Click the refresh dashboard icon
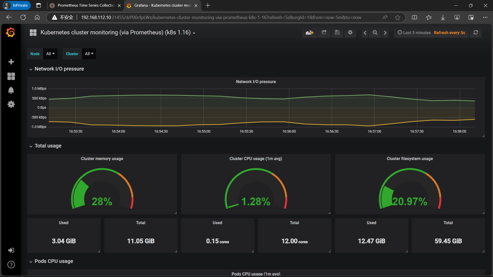 coord(476,33)
